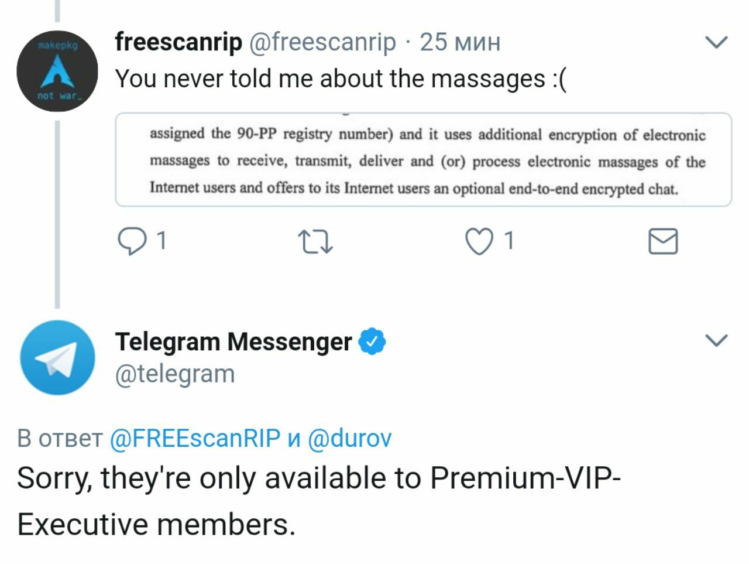Like the massages tweet with heart
This screenshot has height=564, width=749.
(479, 241)
